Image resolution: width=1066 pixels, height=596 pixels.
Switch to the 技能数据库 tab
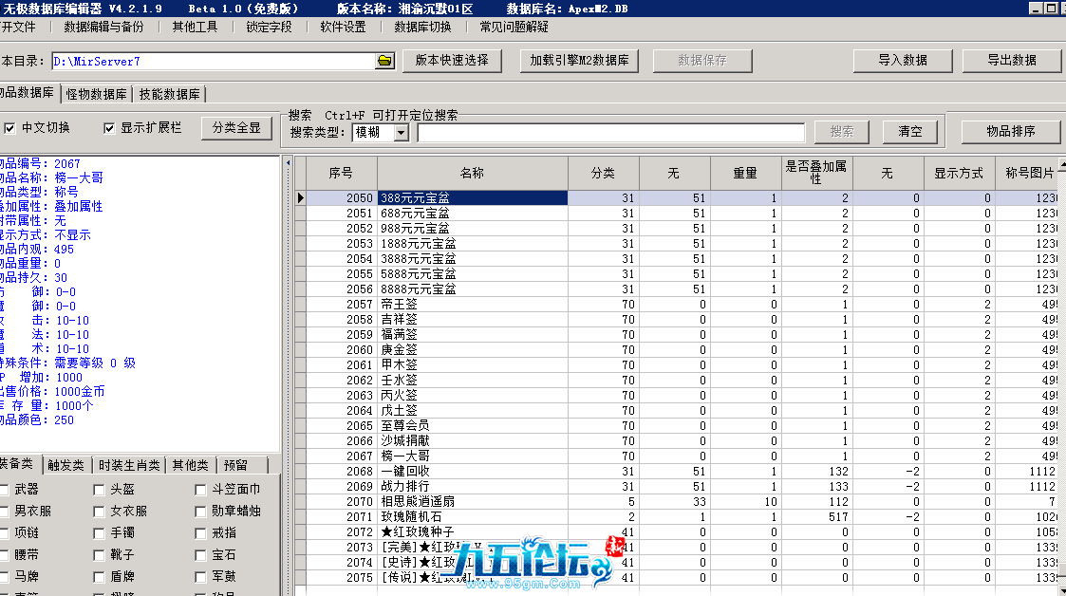pyautogui.click(x=170, y=94)
